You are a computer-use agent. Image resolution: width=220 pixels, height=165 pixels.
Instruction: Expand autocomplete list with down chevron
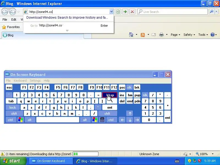(67, 31)
